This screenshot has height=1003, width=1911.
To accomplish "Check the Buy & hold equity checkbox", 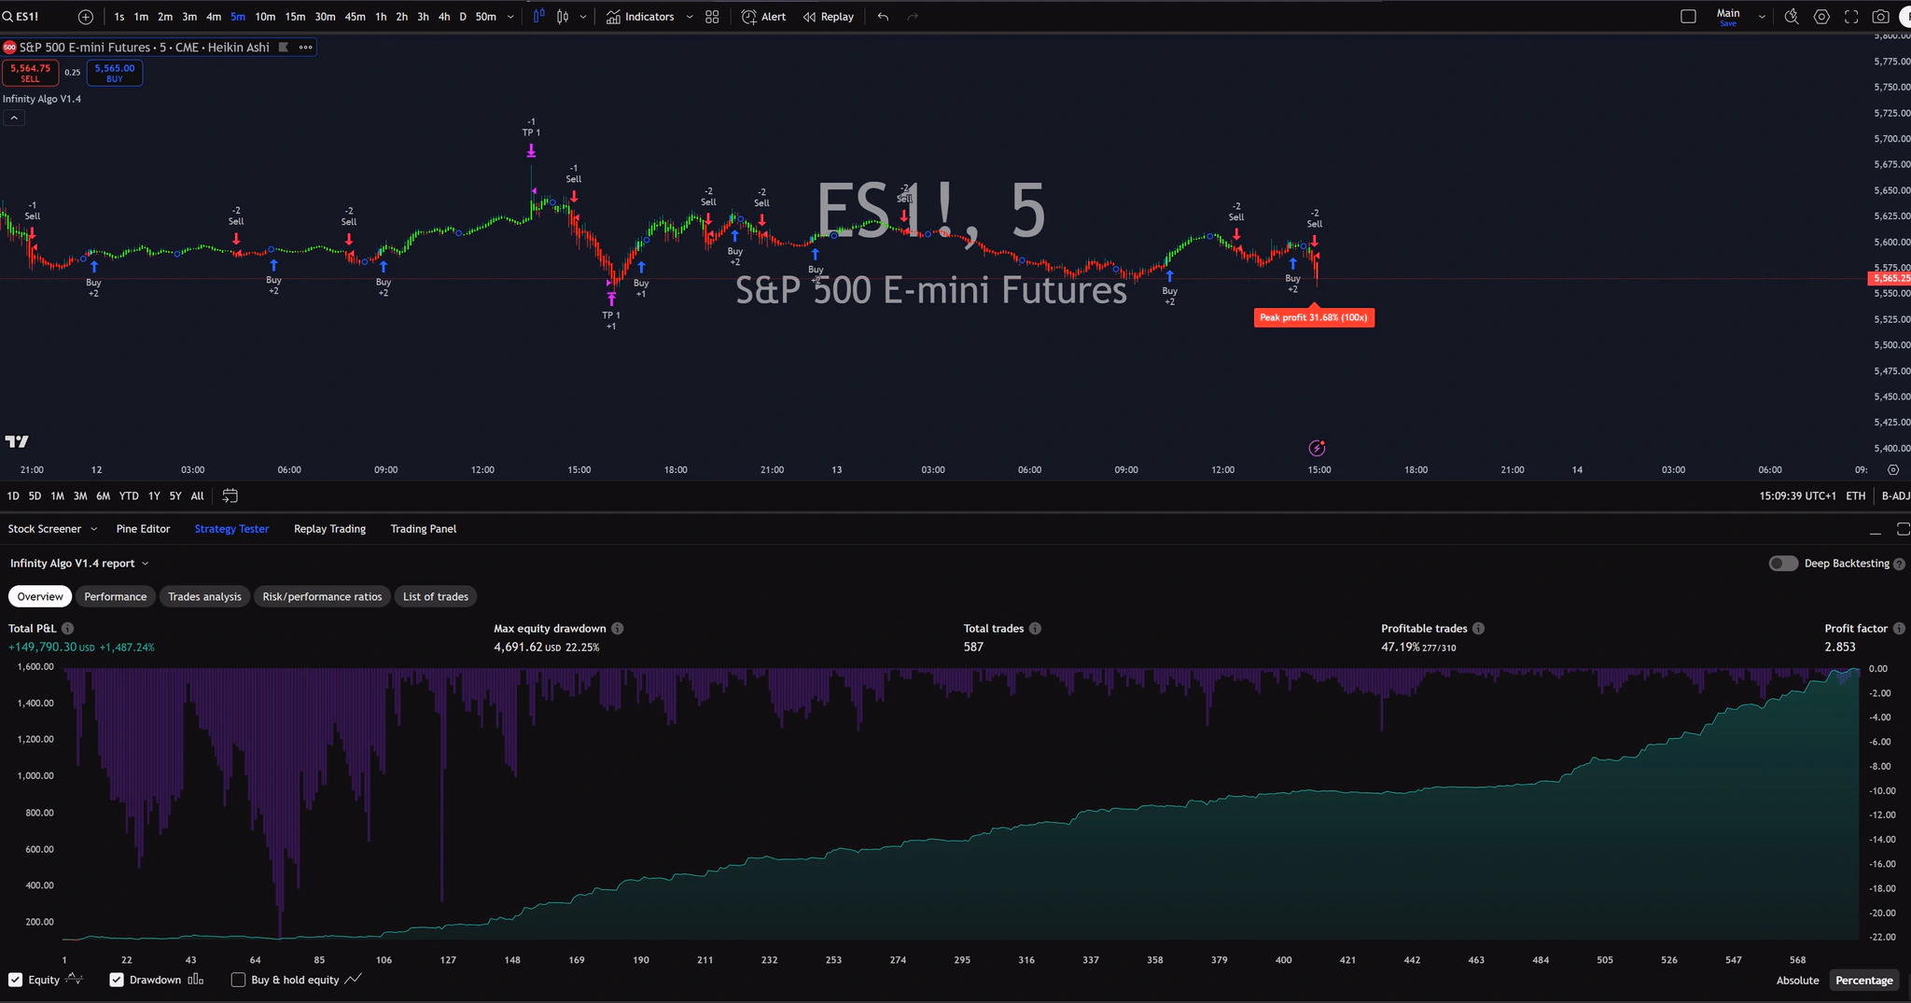I will click(x=238, y=980).
